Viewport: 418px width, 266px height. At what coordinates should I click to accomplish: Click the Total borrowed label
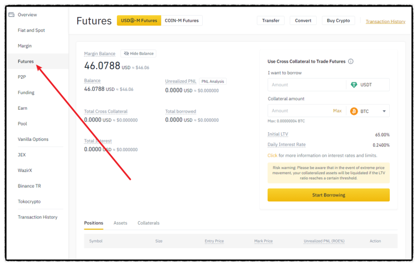180,111
